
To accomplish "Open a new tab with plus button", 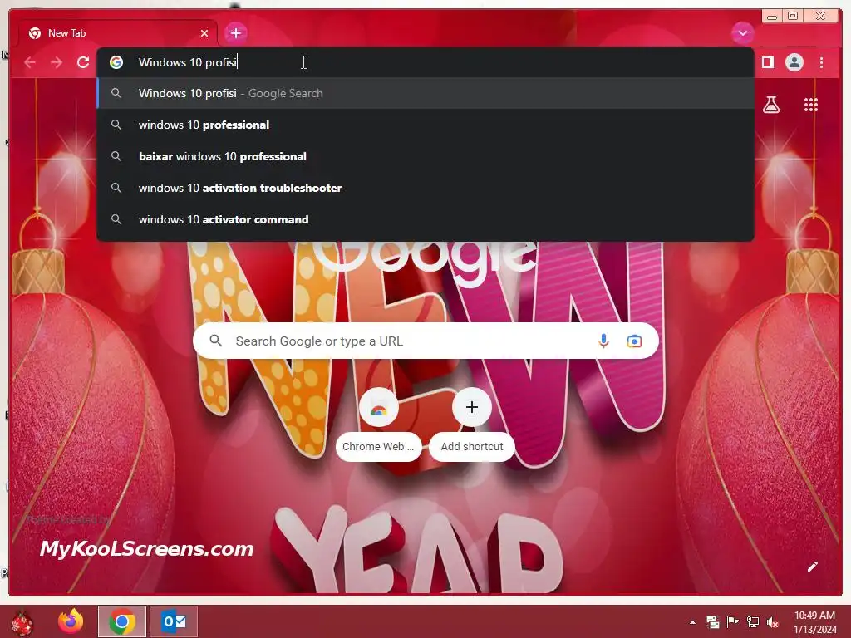I will pos(235,33).
